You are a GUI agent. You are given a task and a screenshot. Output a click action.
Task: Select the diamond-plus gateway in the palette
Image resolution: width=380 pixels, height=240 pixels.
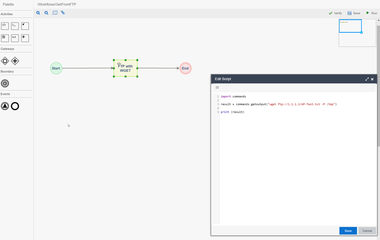point(15,61)
